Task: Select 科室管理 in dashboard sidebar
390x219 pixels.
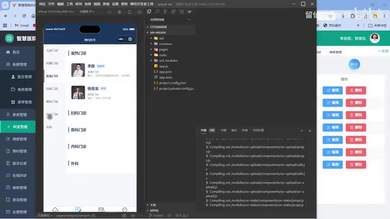Action: coord(18,127)
